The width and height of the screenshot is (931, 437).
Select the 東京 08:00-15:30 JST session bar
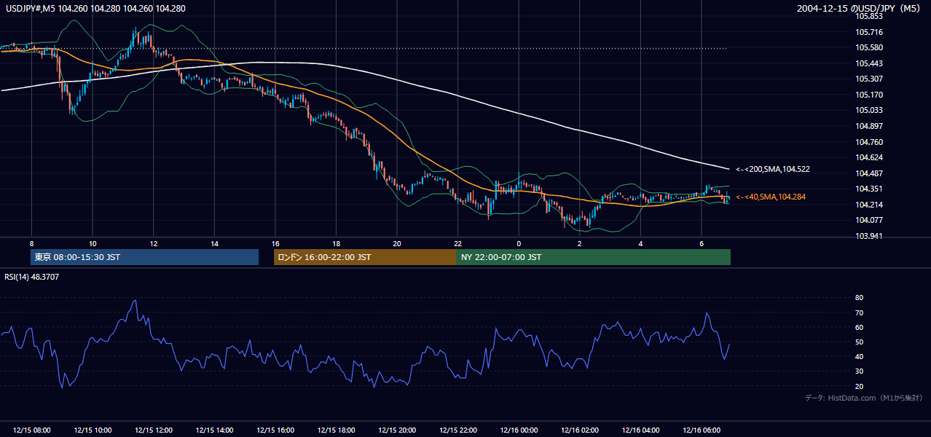144,257
